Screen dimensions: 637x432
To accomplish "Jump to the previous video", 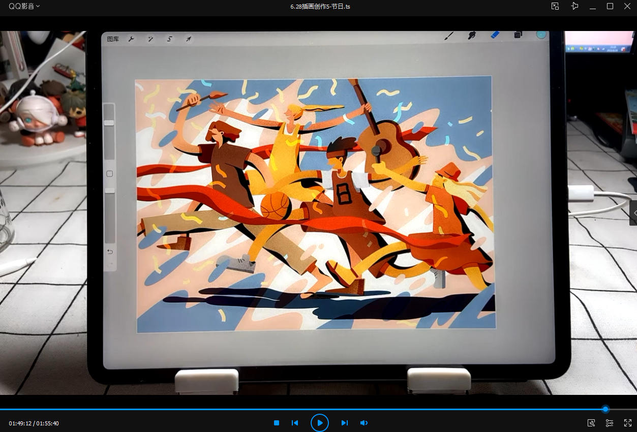I will [x=295, y=423].
